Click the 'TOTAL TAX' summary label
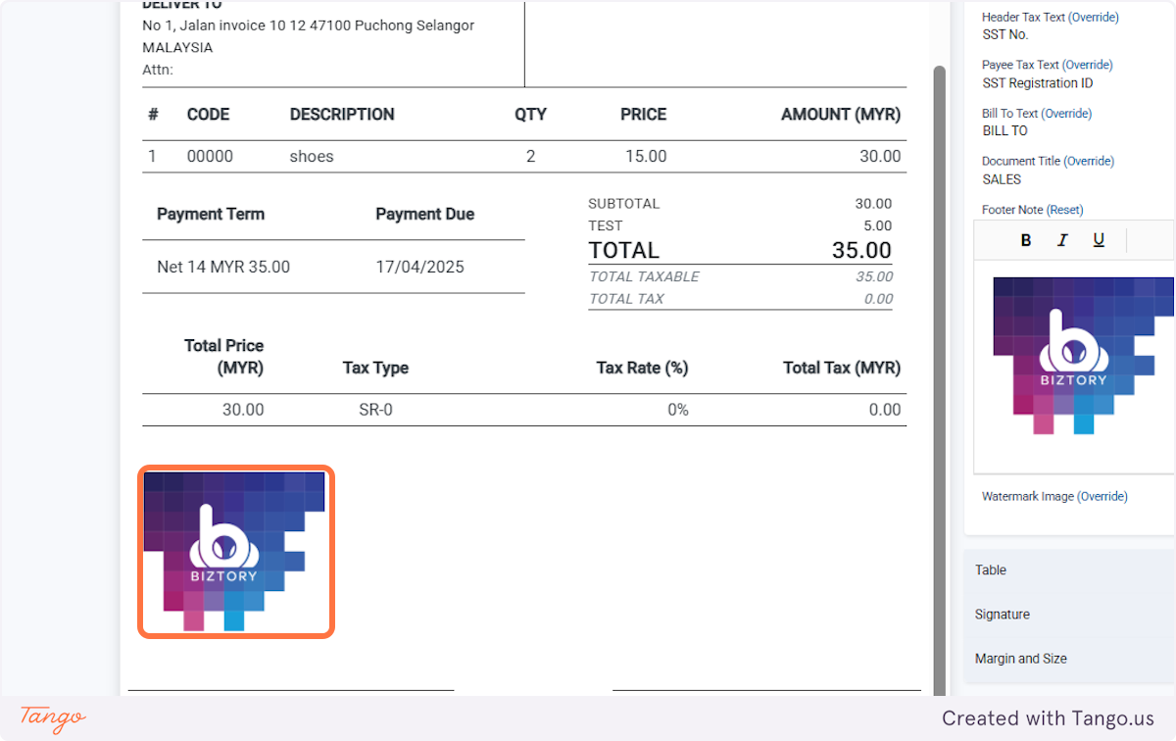Screen dimensions: 1176x741 click(626, 299)
